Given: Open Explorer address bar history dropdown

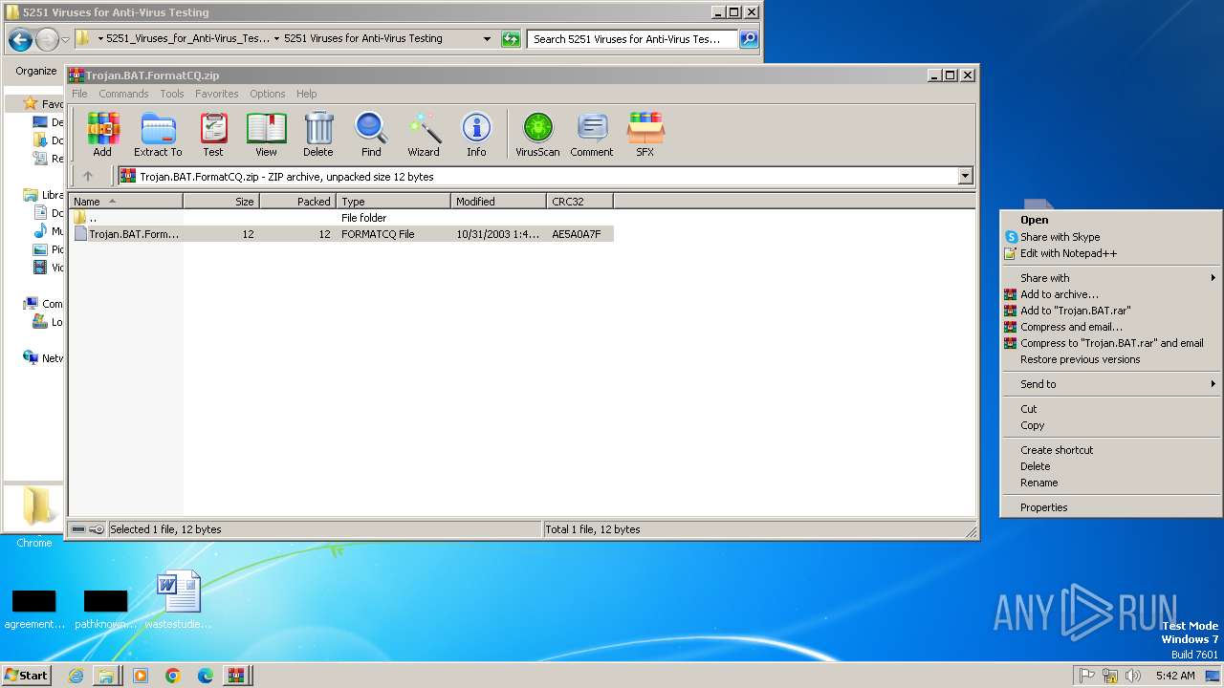Looking at the screenshot, I should (x=487, y=39).
